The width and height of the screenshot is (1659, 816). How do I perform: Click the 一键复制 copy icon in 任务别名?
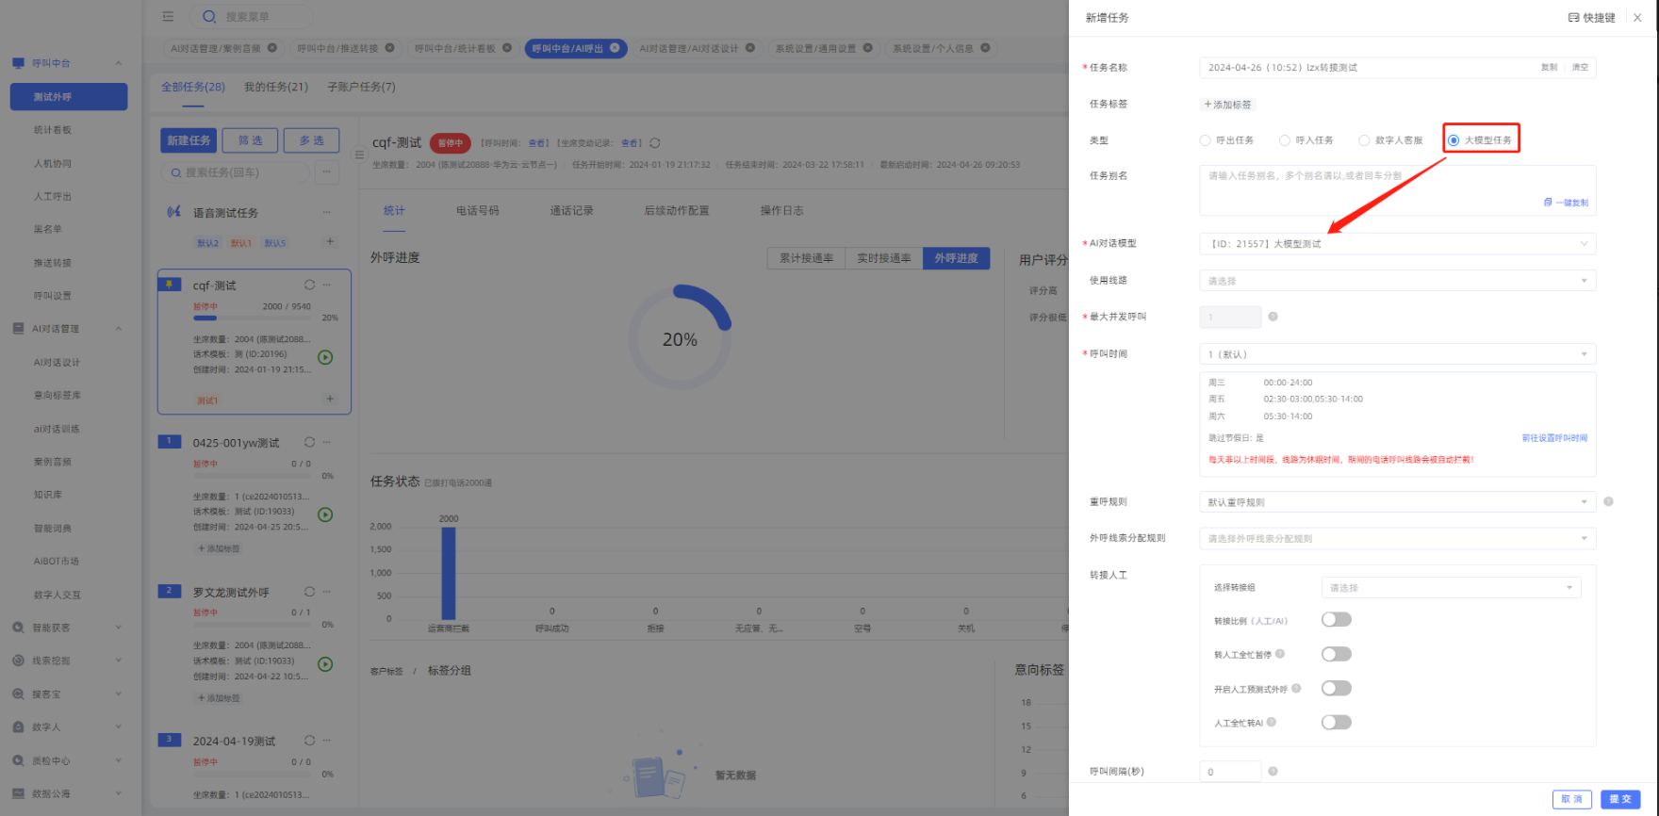(1548, 203)
